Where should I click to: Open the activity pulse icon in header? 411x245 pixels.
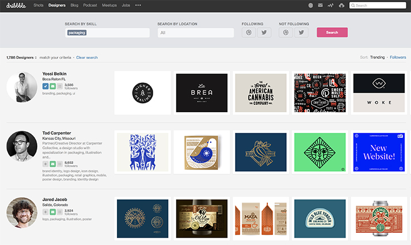click(331, 5)
